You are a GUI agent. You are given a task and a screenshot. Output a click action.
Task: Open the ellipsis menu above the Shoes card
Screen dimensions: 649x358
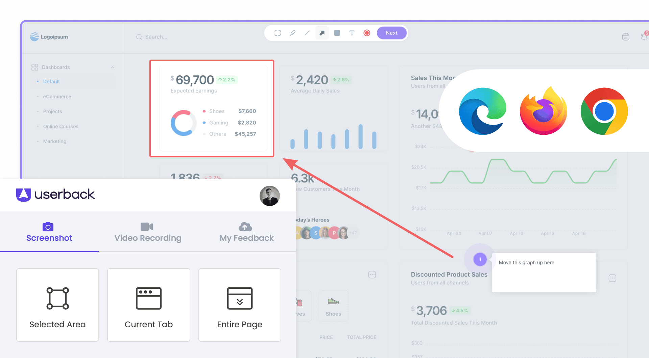tap(372, 275)
